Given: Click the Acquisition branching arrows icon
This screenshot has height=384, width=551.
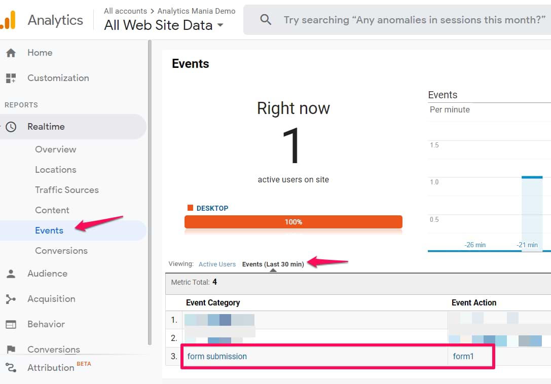Looking at the screenshot, I should (x=11, y=299).
